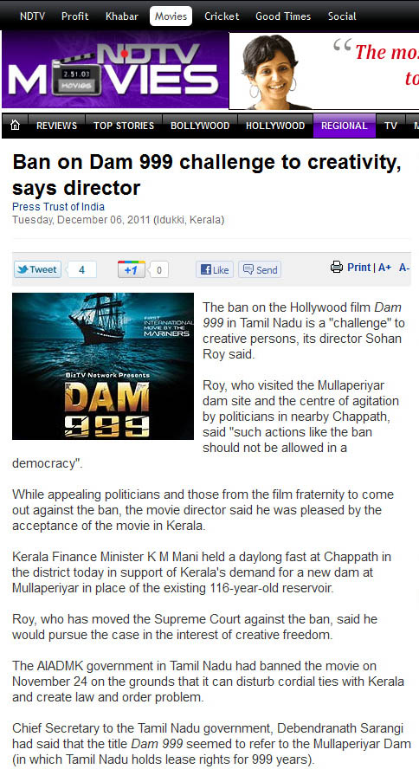
Task: Increase font size with A+
Action: [x=384, y=268]
